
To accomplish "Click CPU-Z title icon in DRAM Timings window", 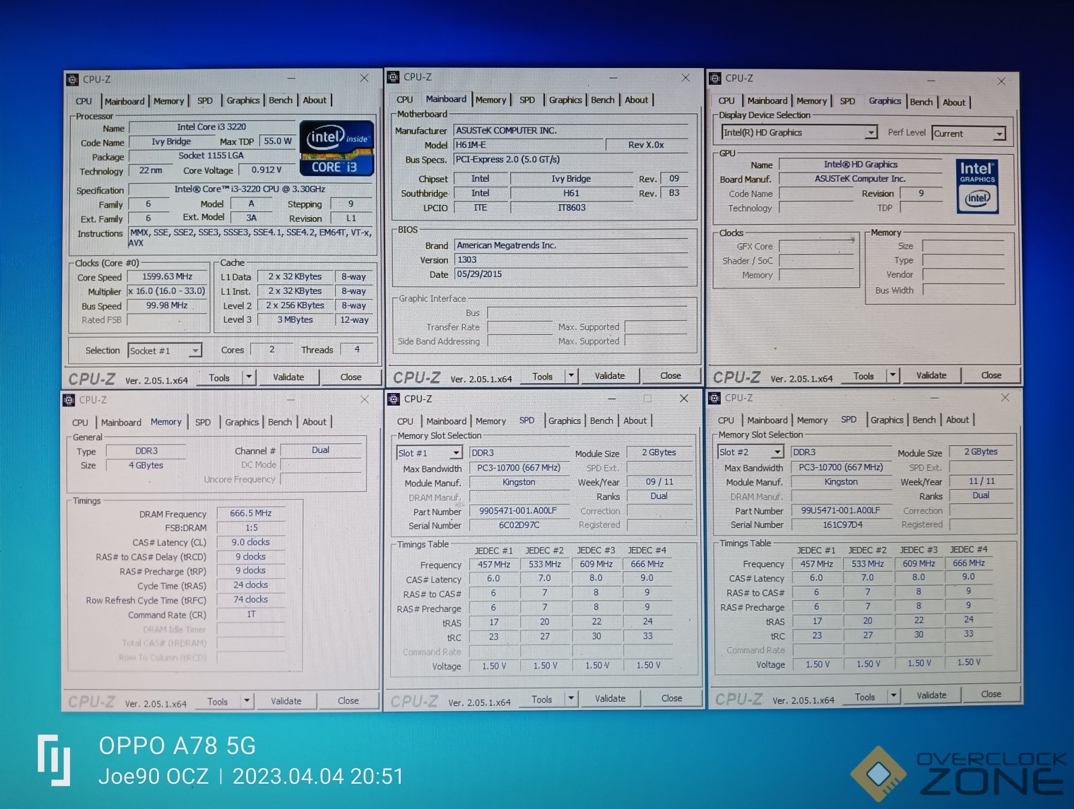I will (69, 400).
